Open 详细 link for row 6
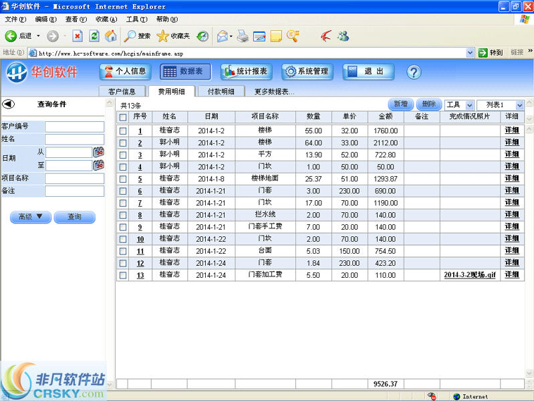 click(x=511, y=191)
